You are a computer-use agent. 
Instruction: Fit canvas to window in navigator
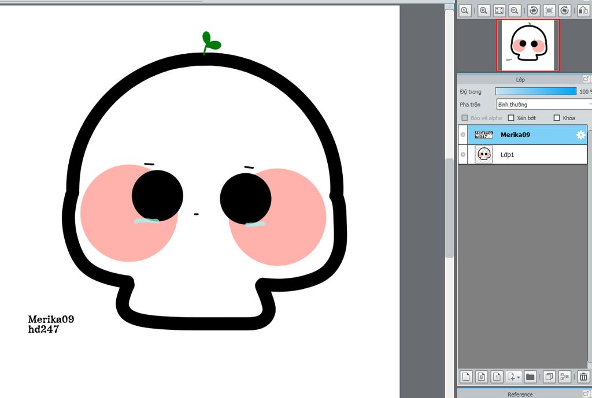coord(499,10)
